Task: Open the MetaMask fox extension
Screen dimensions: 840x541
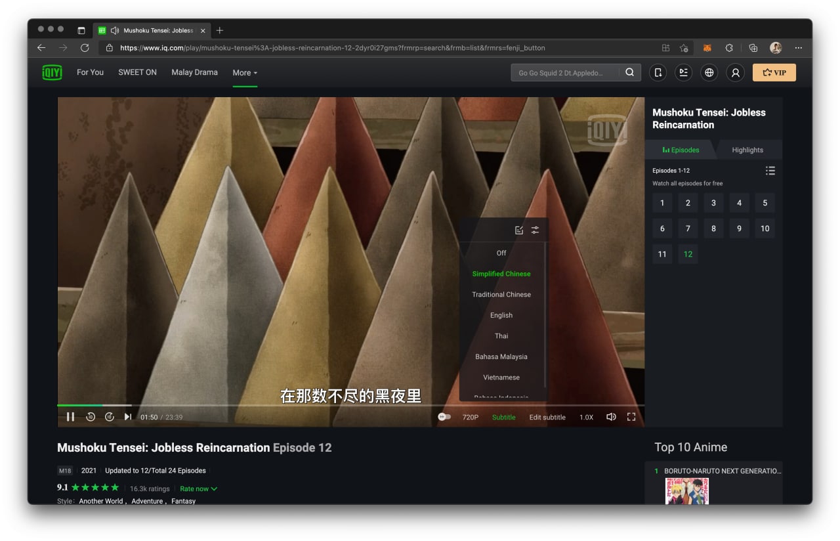Action: [x=707, y=48]
